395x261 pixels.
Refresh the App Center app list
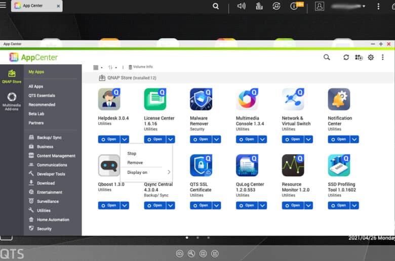pyautogui.click(x=346, y=57)
